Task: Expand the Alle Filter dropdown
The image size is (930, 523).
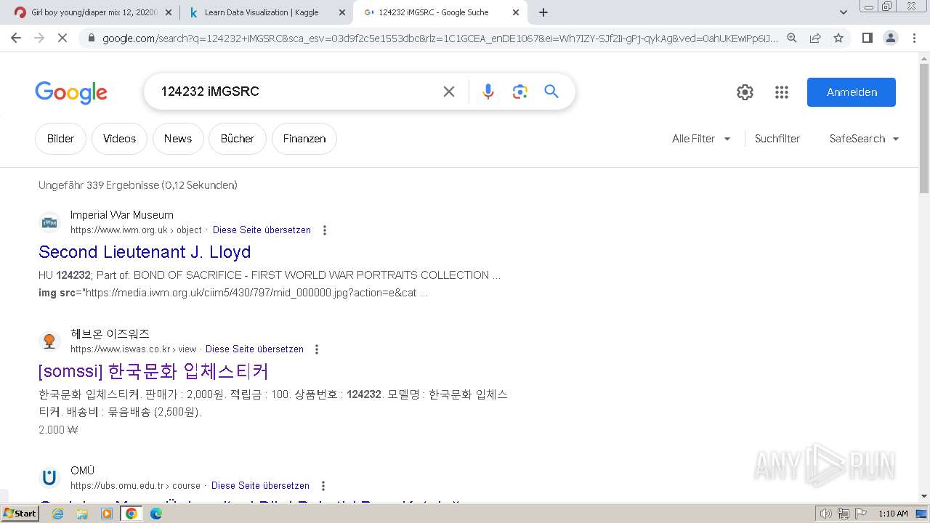Action: click(x=701, y=139)
